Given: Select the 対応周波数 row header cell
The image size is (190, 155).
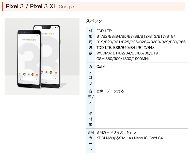Looking at the screenshot, I should tap(91, 45).
